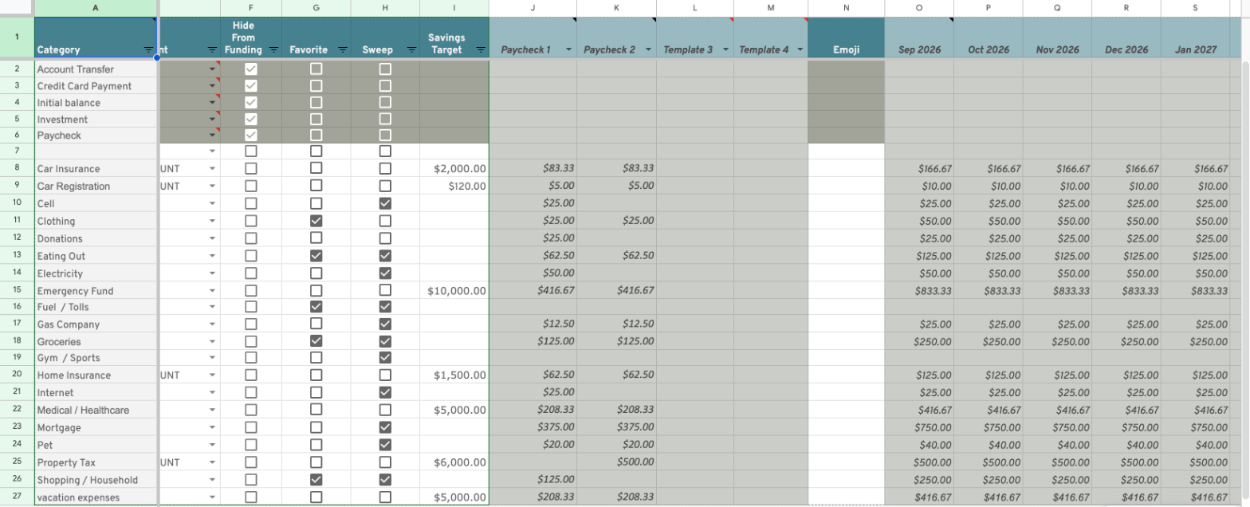Click the Nov 2026 header cell
The width and height of the screenshot is (1250, 507).
(x=1057, y=37)
